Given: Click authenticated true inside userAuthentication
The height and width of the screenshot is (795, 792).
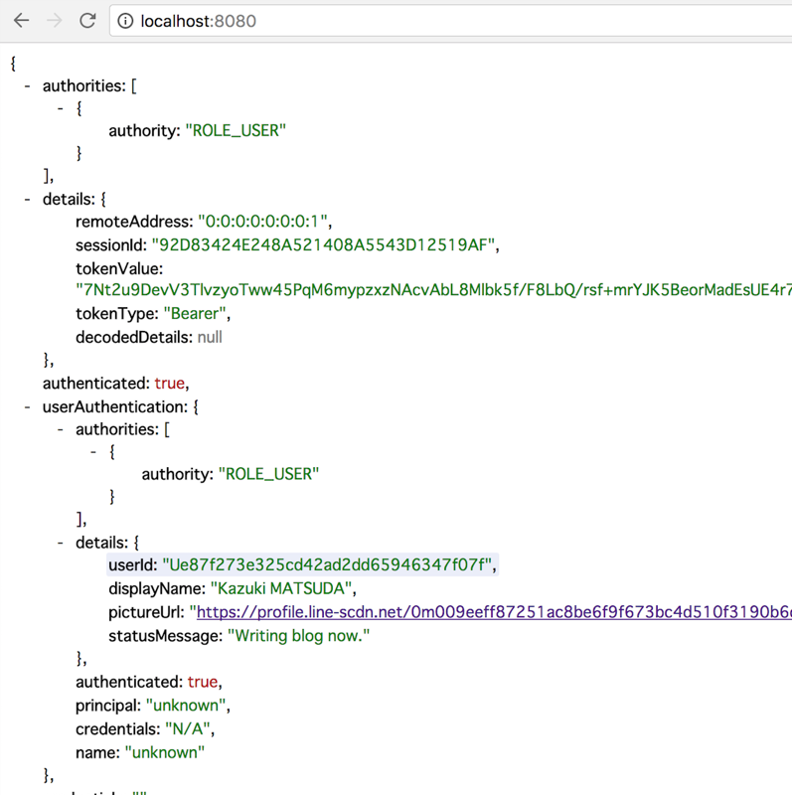Looking at the screenshot, I should tap(203, 682).
